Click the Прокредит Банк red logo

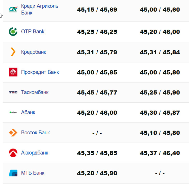(x=13, y=72)
